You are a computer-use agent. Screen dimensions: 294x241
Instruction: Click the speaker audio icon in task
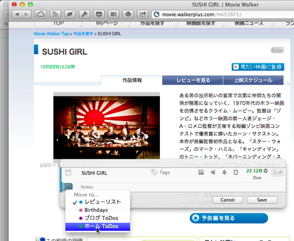coord(213,172)
